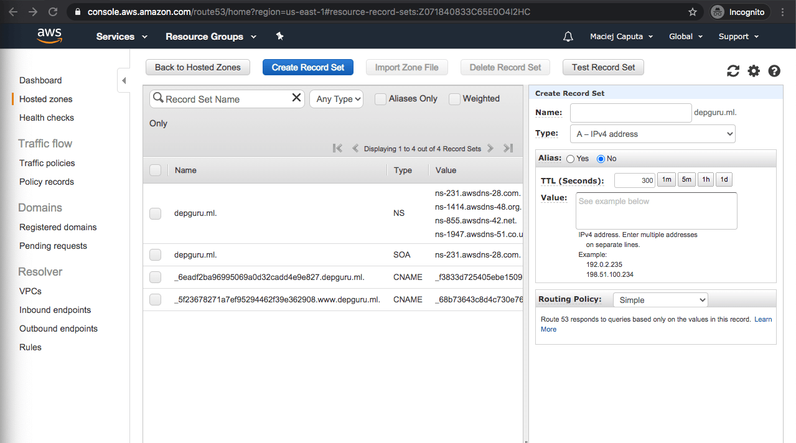Viewport: 796px width, 443px height.
Task: Enable the Aliases Only checkbox
Action: pos(380,99)
